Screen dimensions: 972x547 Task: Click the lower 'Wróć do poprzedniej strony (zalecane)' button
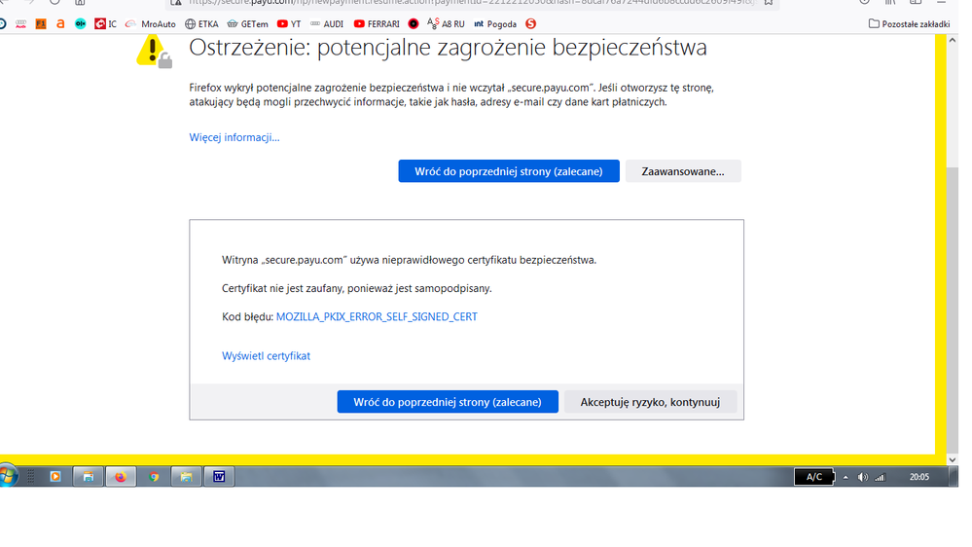pyautogui.click(x=448, y=402)
